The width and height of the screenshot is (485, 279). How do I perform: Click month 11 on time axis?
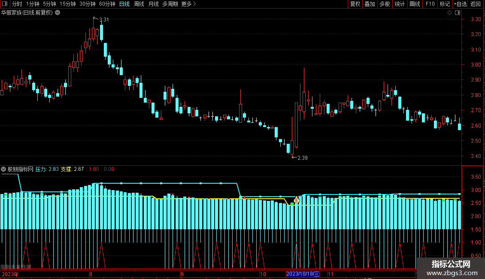pyautogui.click(x=330, y=274)
